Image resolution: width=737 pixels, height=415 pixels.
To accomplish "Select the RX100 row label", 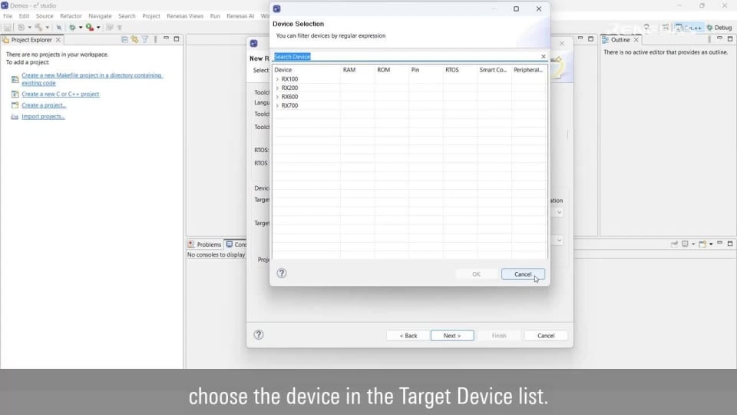I will (289, 79).
